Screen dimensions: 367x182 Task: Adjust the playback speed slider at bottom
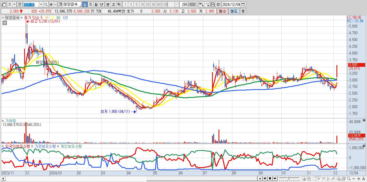[x=289, y=178]
